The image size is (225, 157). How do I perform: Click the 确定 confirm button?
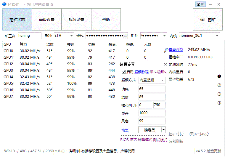(150, 130)
